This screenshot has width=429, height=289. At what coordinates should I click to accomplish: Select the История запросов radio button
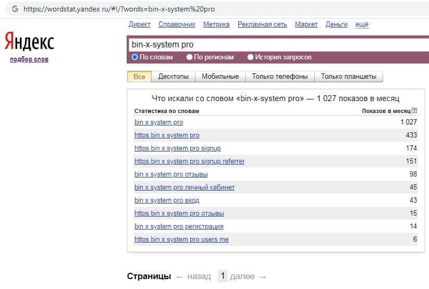251,57
